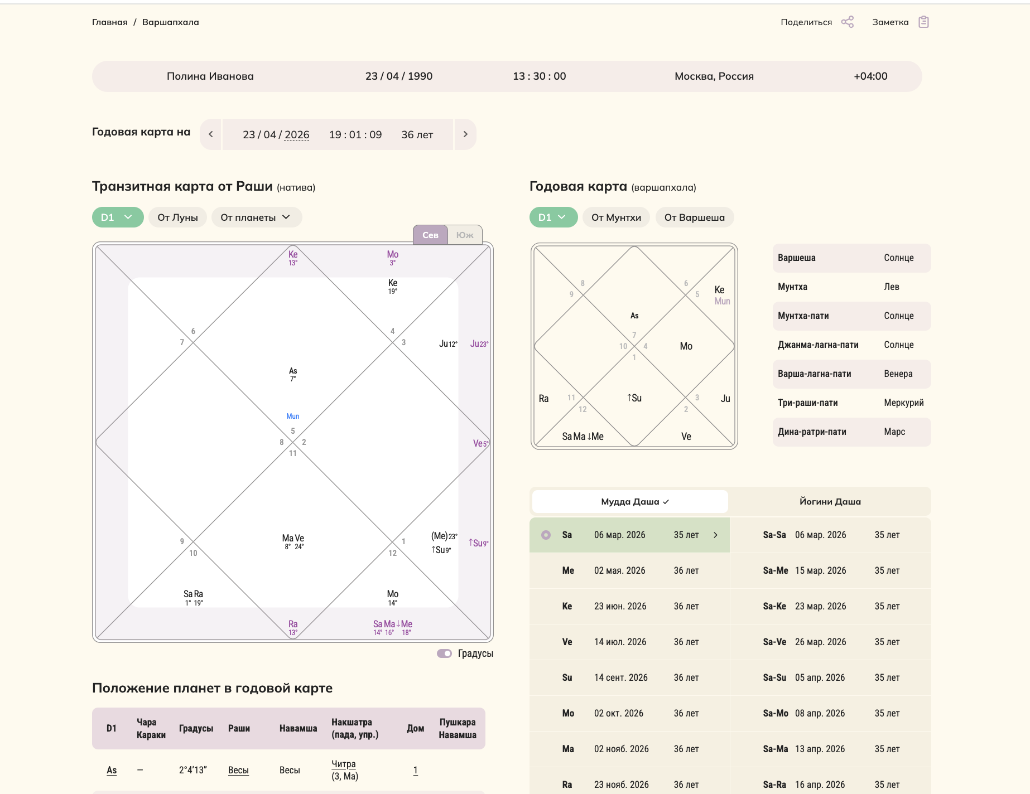The image size is (1030, 794).
Task: Select the Сев chart style
Action: click(x=430, y=235)
